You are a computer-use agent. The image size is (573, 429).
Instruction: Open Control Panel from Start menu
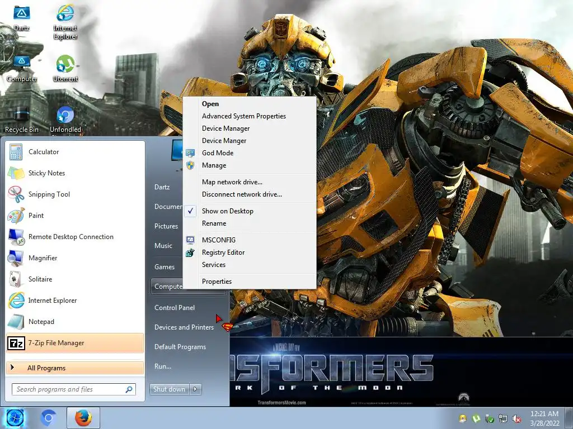175,308
